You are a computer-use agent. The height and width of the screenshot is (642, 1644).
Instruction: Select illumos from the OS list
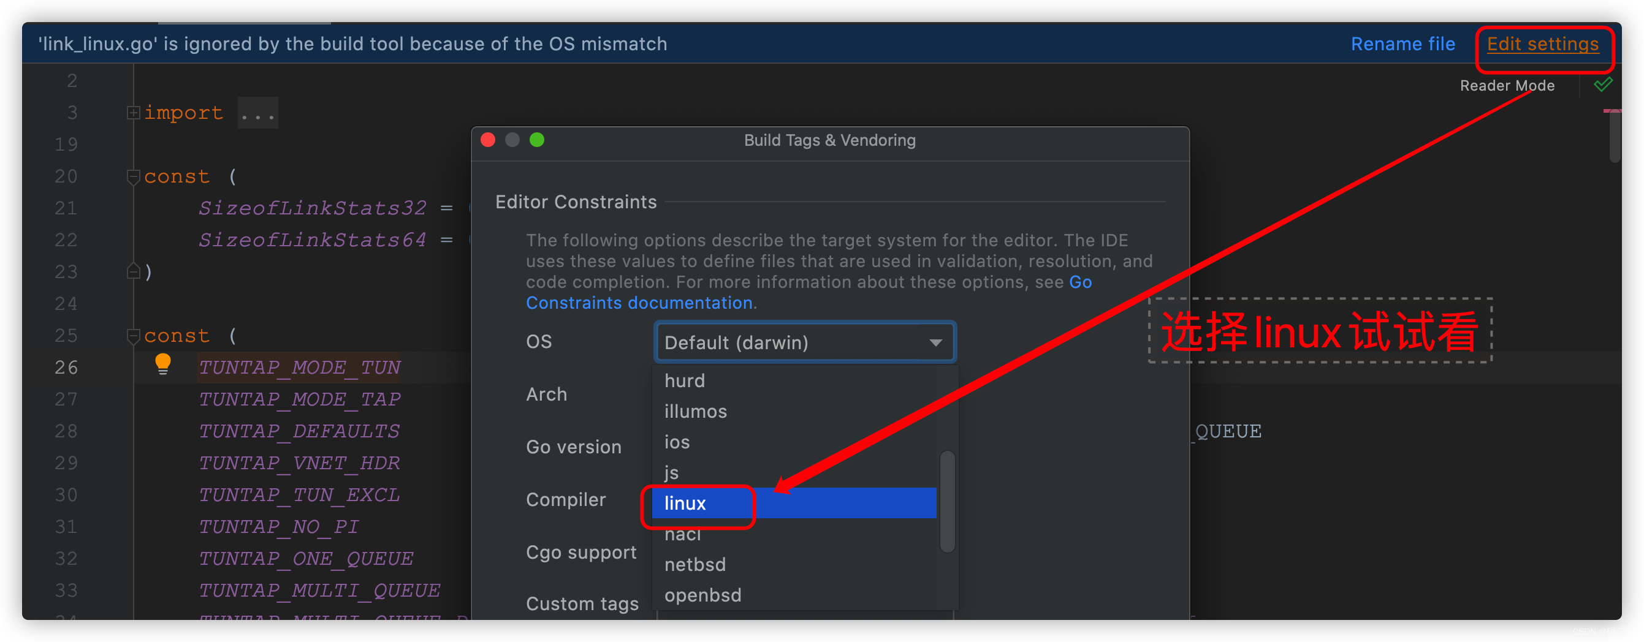(794, 411)
